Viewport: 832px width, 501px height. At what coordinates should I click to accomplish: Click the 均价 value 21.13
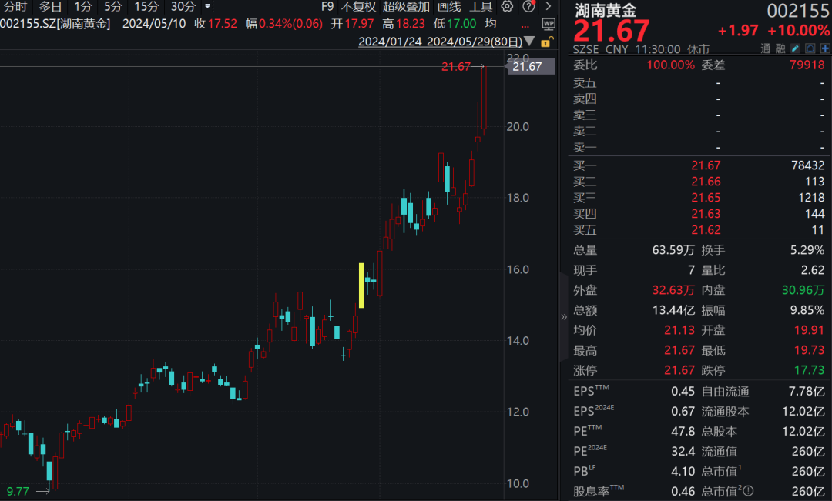679,330
